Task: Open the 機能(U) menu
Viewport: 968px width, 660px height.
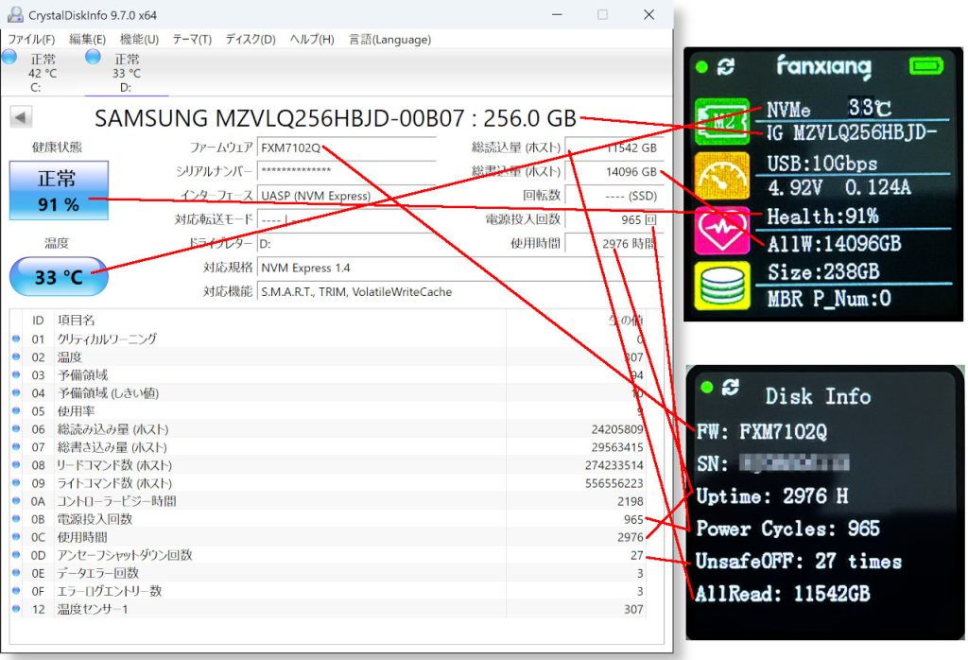Action: (139, 40)
